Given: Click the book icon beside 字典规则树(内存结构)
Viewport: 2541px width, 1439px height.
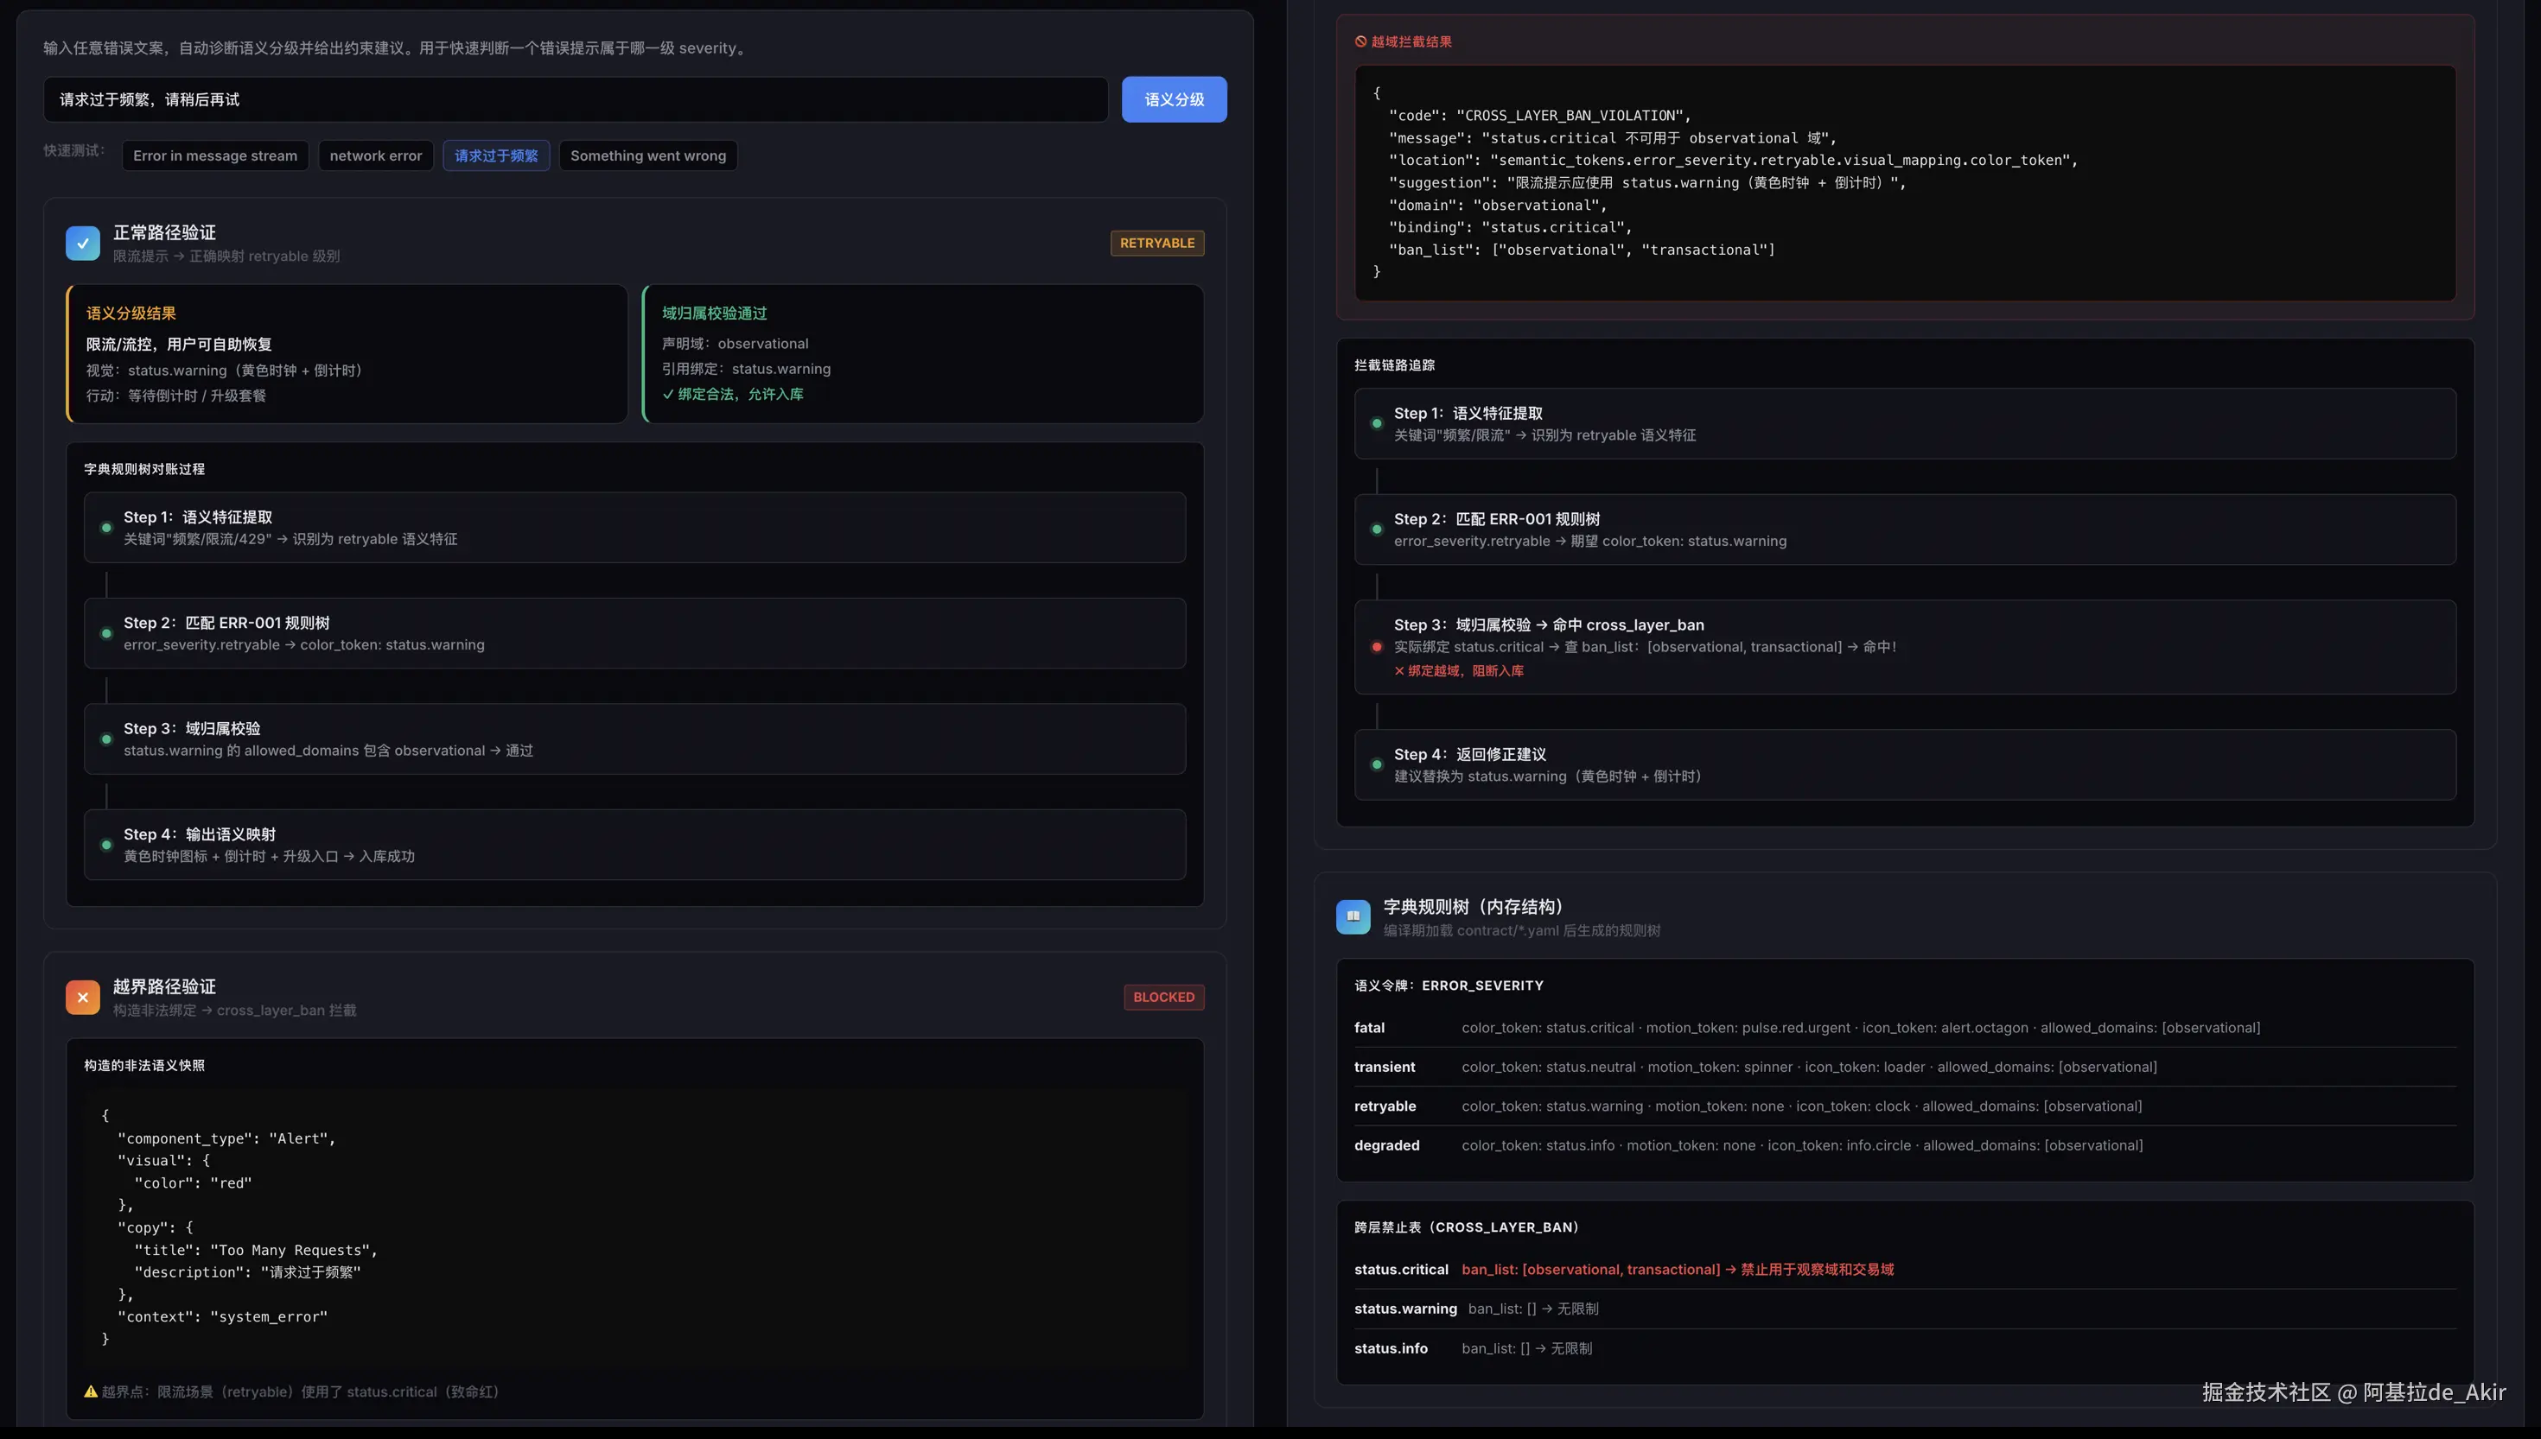Looking at the screenshot, I should 1353,917.
